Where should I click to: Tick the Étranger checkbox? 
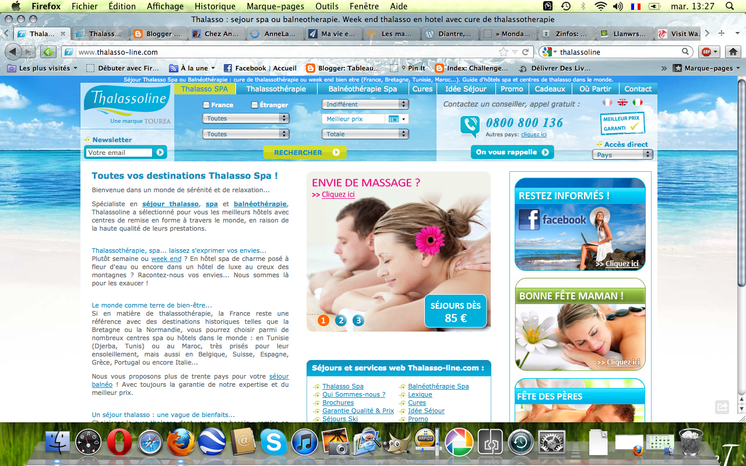pos(255,105)
